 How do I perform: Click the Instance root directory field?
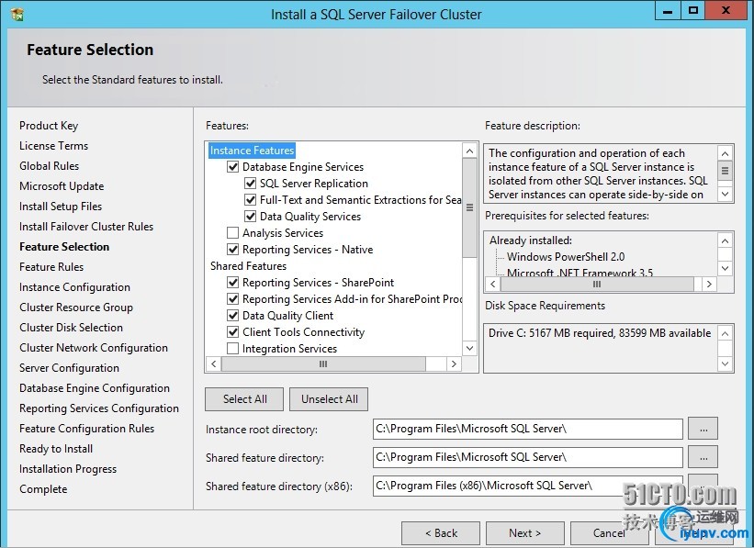(527, 429)
